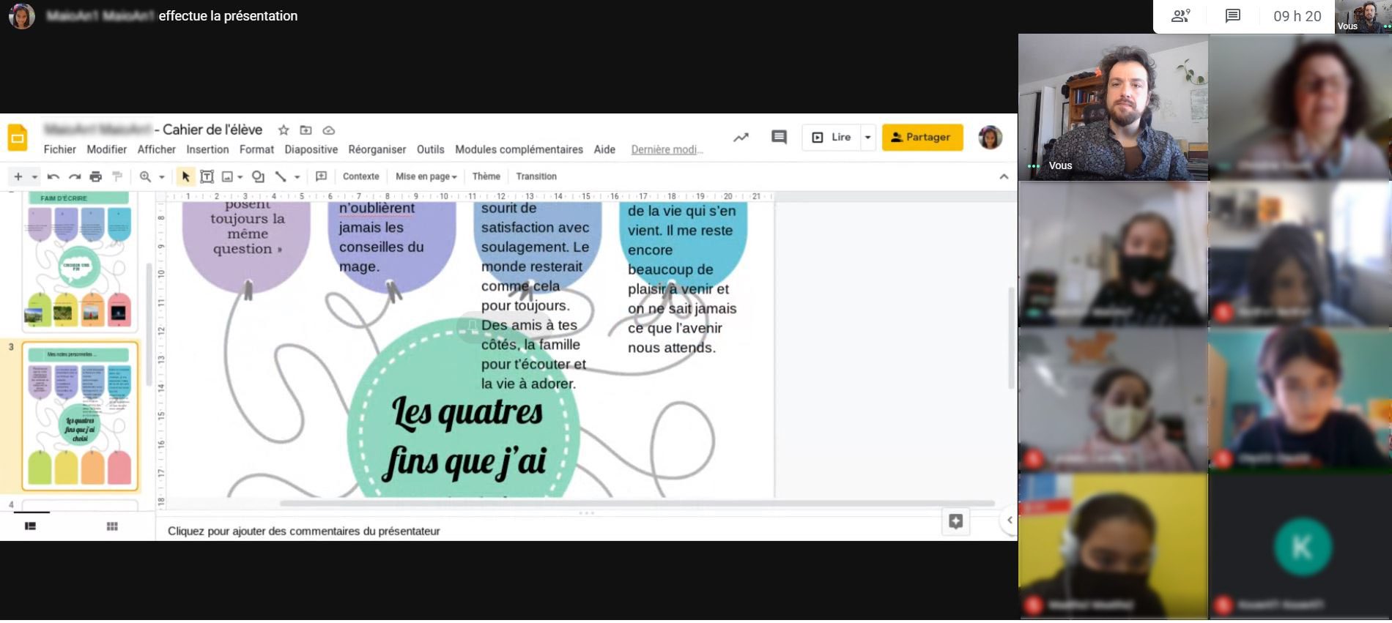Image resolution: width=1392 pixels, height=623 pixels.
Task: Switch to grid view of slides
Action: (x=112, y=526)
